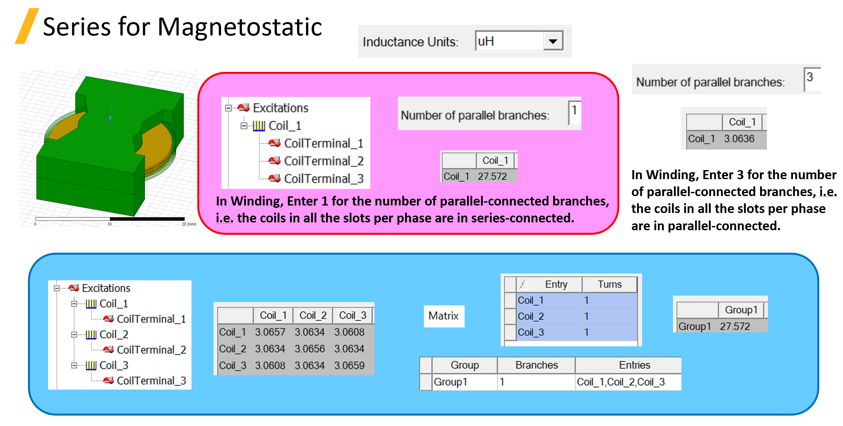Collapse Coil_1 winding in pink panel

244,126
